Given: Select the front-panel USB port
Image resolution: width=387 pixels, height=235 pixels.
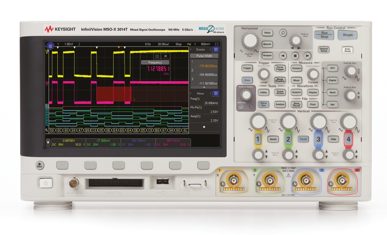Looking at the screenshot, I should [x=163, y=182].
